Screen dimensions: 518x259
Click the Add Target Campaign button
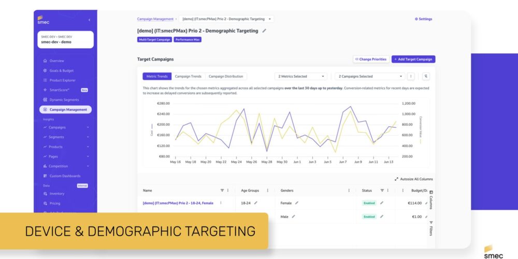(413, 59)
